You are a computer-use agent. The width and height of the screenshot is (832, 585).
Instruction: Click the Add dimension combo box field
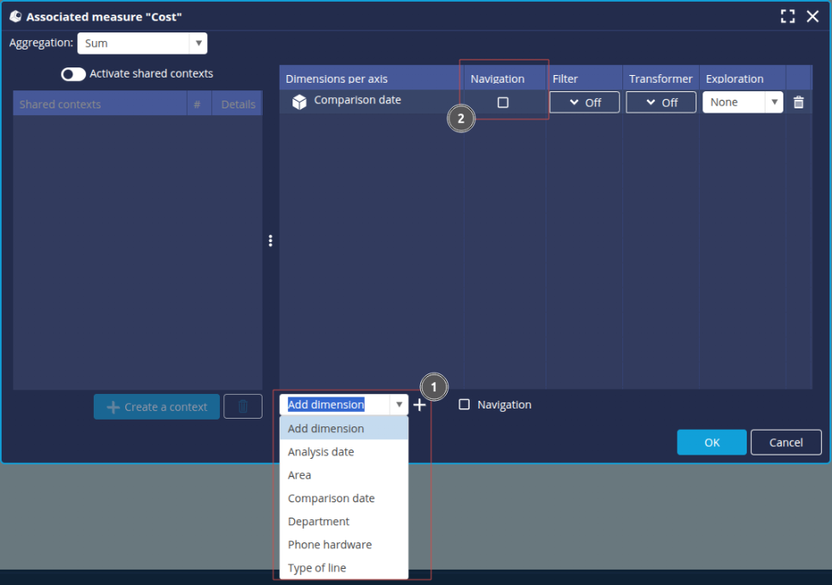(x=336, y=405)
